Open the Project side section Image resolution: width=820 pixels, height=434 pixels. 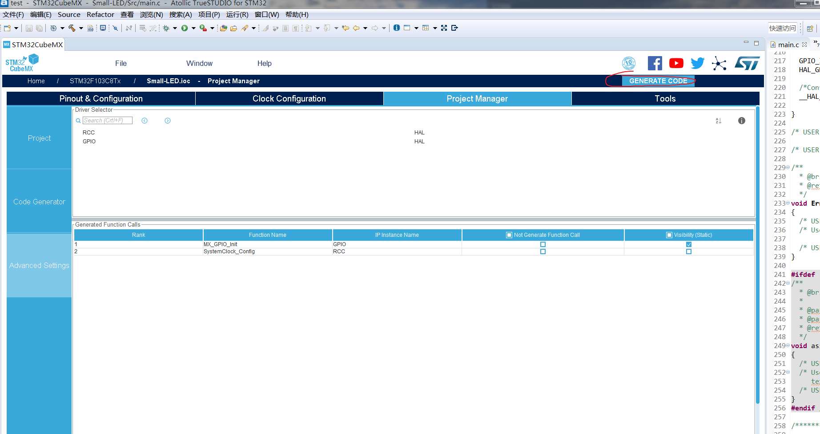[x=39, y=138]
